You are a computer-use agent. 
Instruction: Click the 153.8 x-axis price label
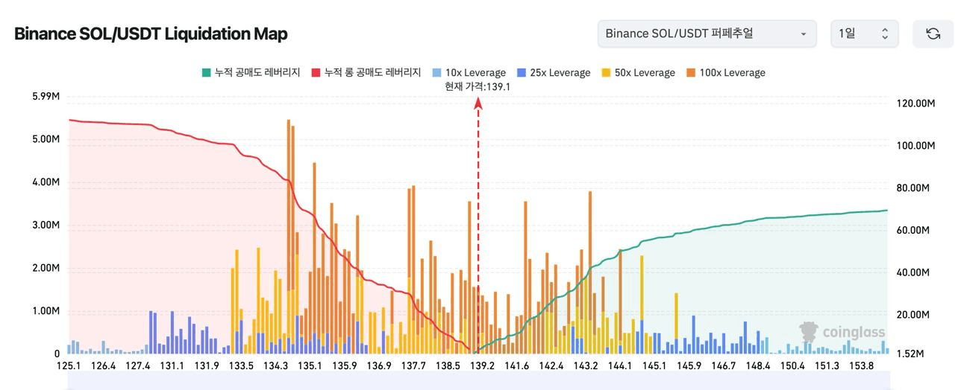click(x=862, y=365)
